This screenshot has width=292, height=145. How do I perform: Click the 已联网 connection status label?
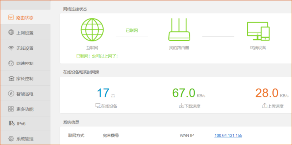[x=132, y=30]
